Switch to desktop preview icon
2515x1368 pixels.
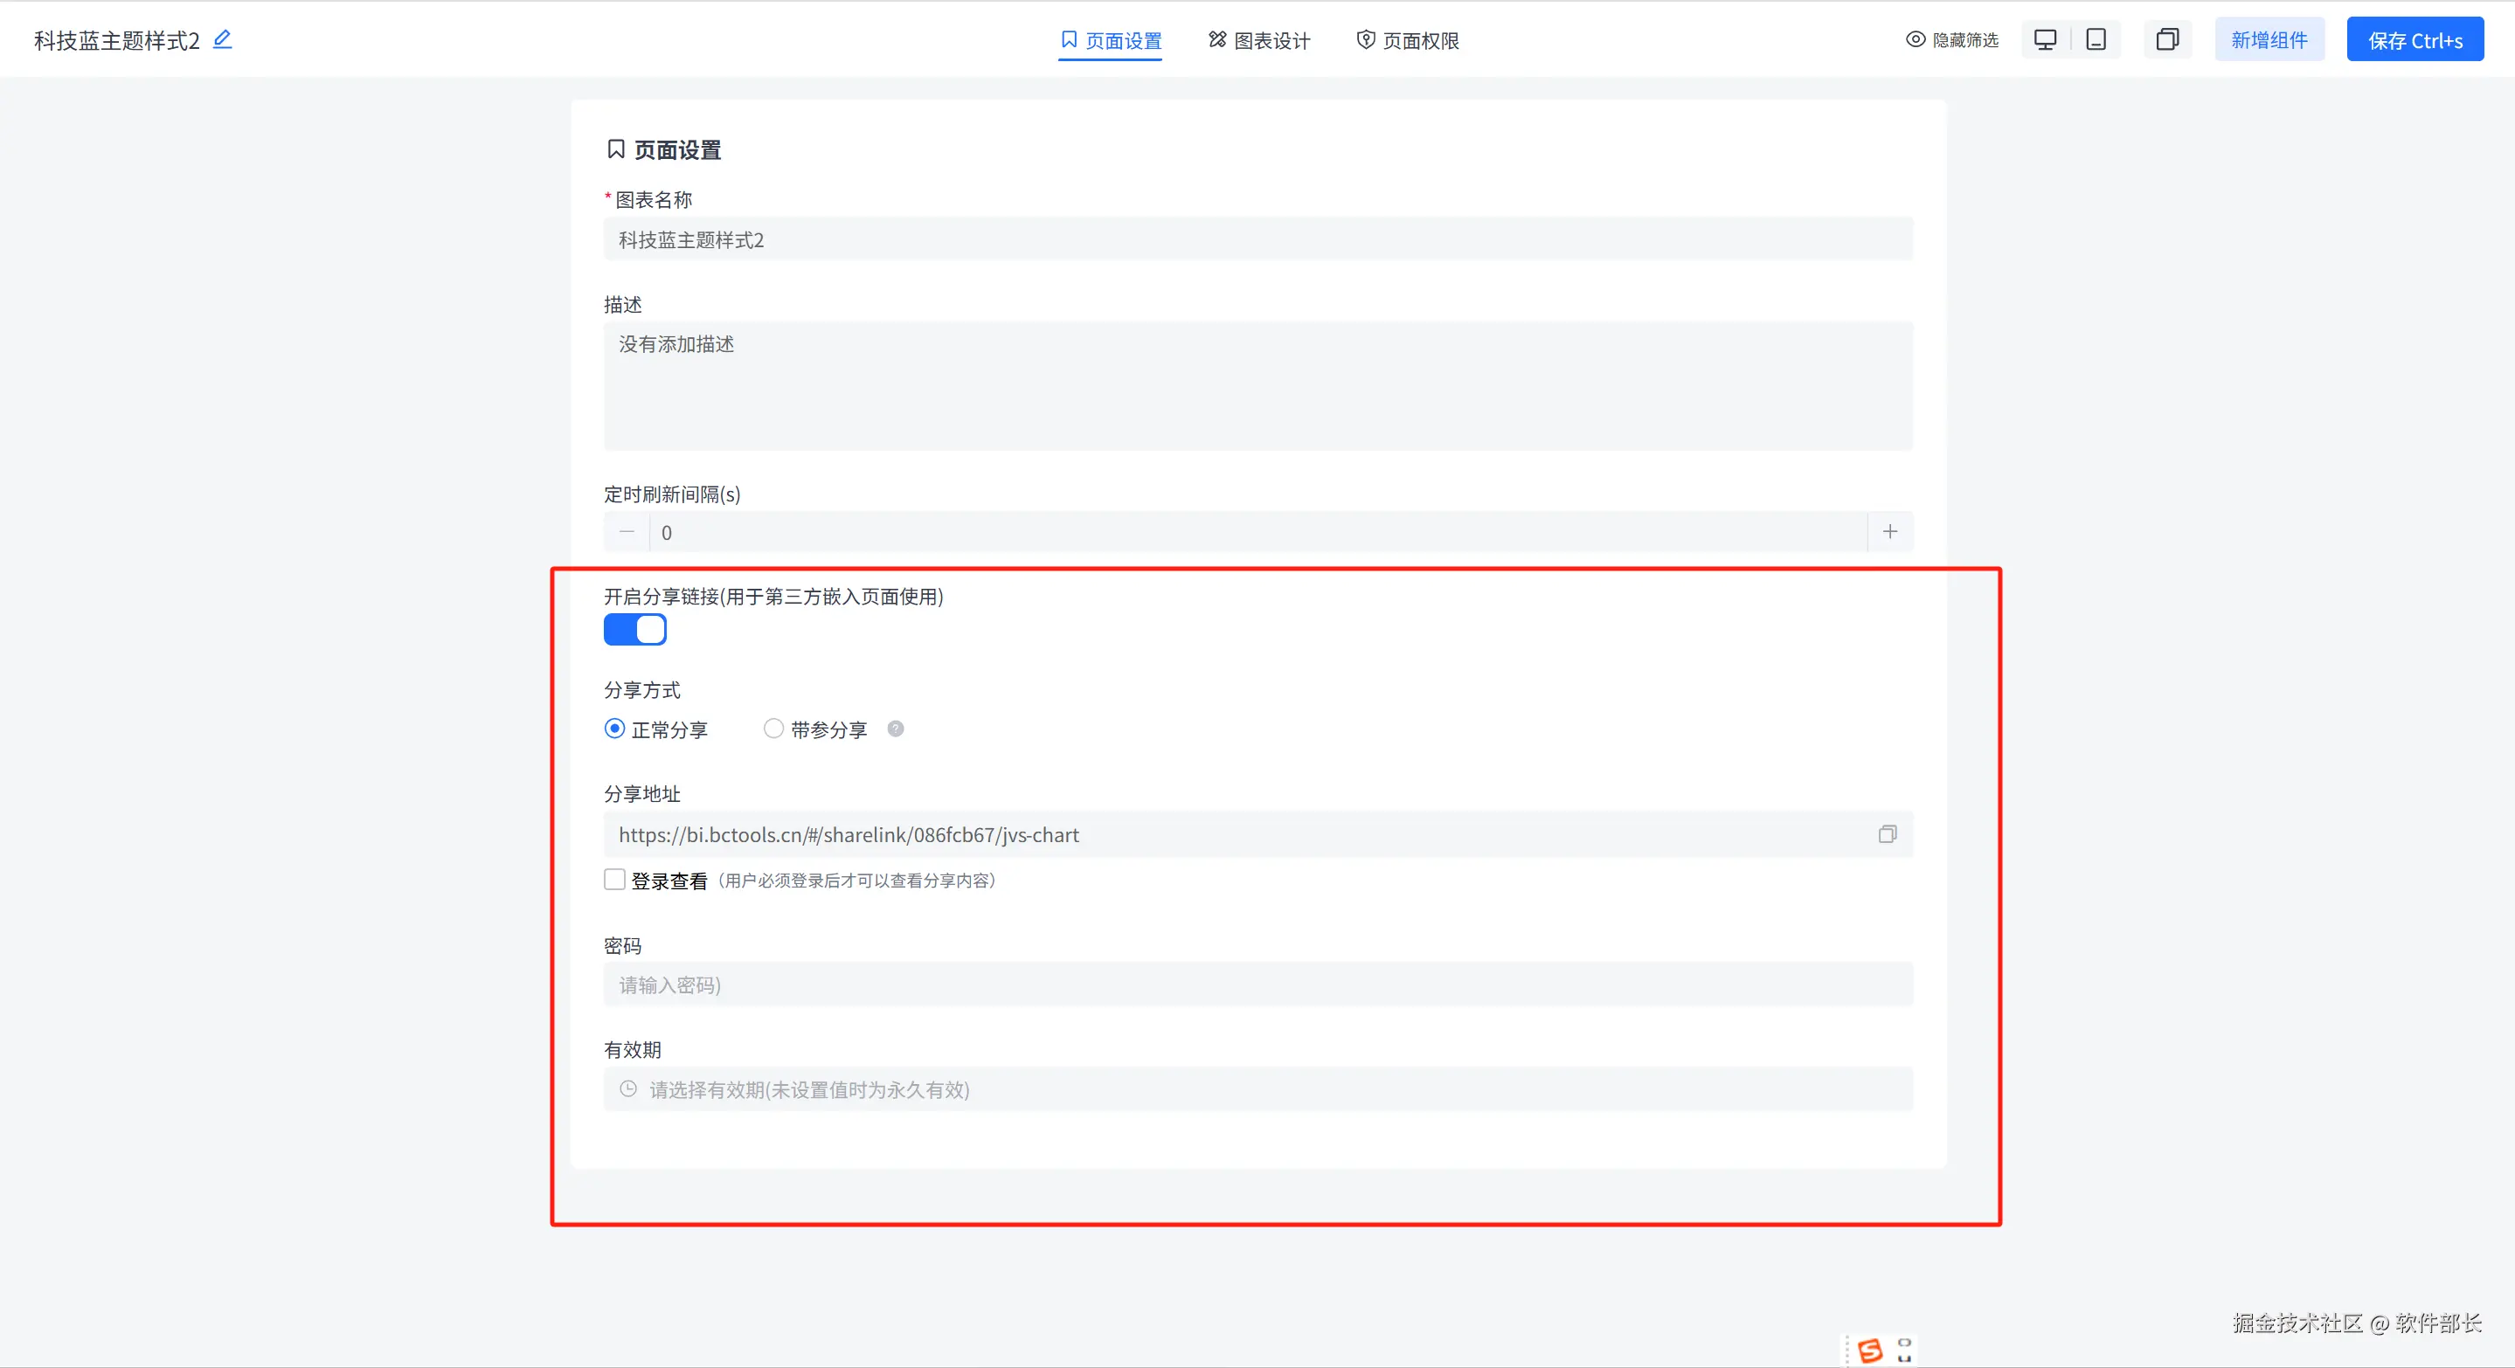click(x=2044, y=39)
